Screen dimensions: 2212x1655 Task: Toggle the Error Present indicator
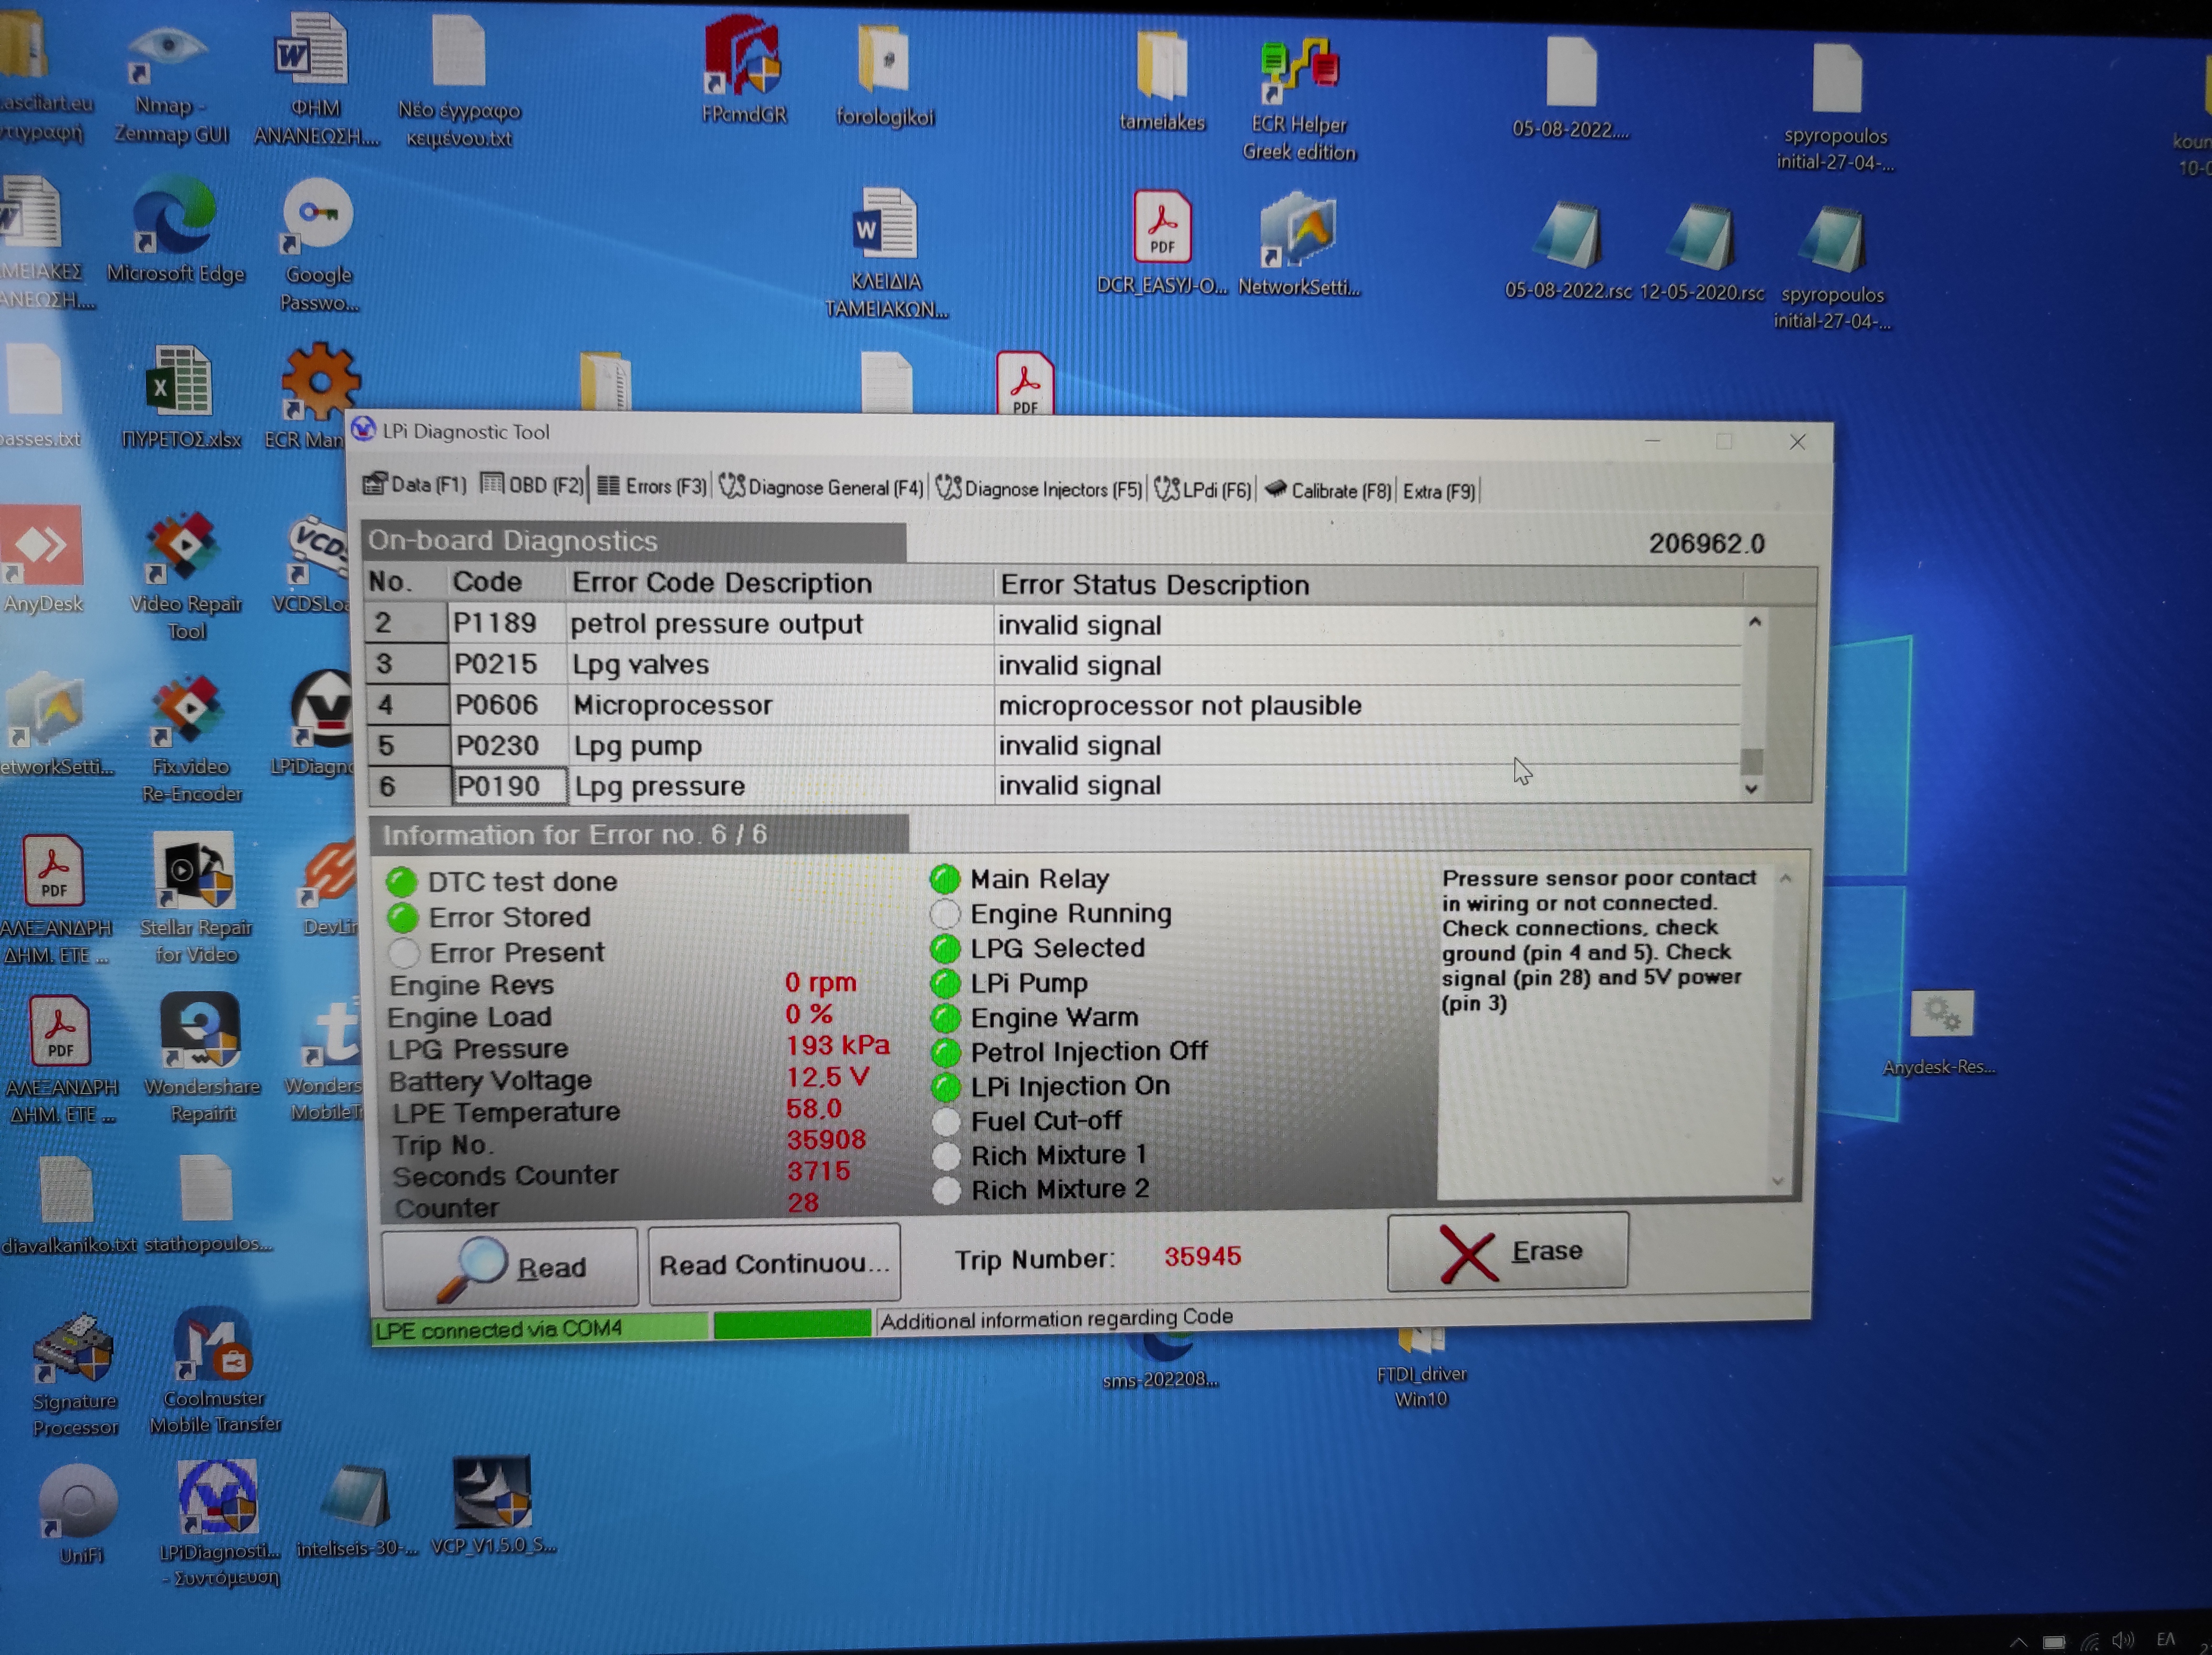tap(404, 952)
